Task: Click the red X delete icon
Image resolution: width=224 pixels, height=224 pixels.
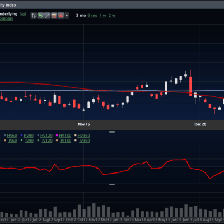Action: point(61,16)
